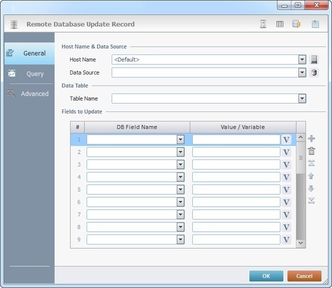Click the database cylinder icon beside Data Source
Image resolution: width=332 pixels, height=288 pixels.
point(314,72)
